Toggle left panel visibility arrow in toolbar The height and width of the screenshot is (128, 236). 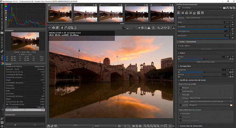coord(49,28)
